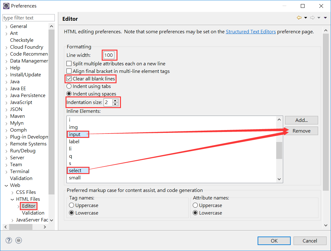The width and height of the screenshot is (331, 251).
Task: Select Indent using tabs option
Action: click(69, 86)
